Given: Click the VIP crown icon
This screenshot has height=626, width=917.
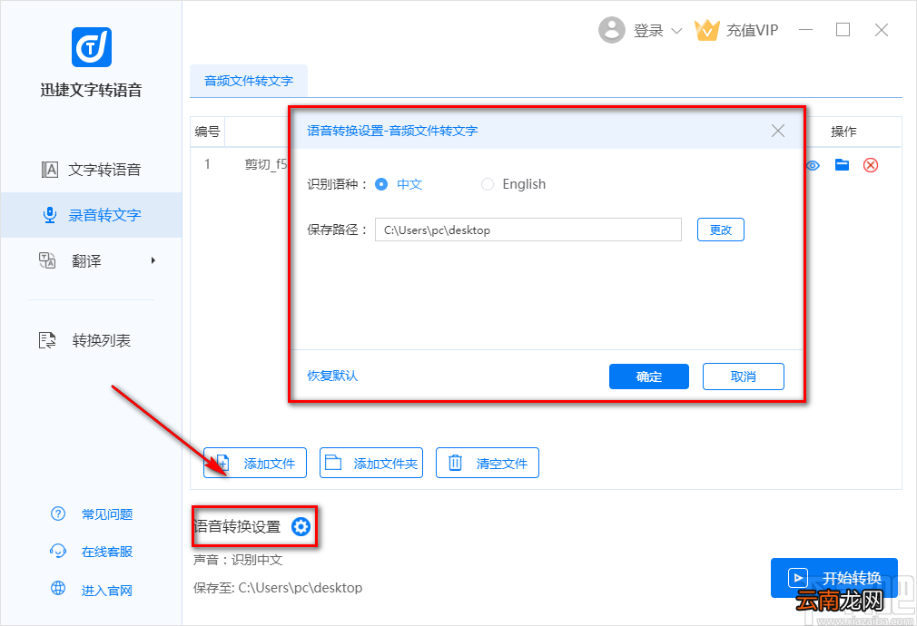Looking at the screenshot, I should click(x=706, y=31).
